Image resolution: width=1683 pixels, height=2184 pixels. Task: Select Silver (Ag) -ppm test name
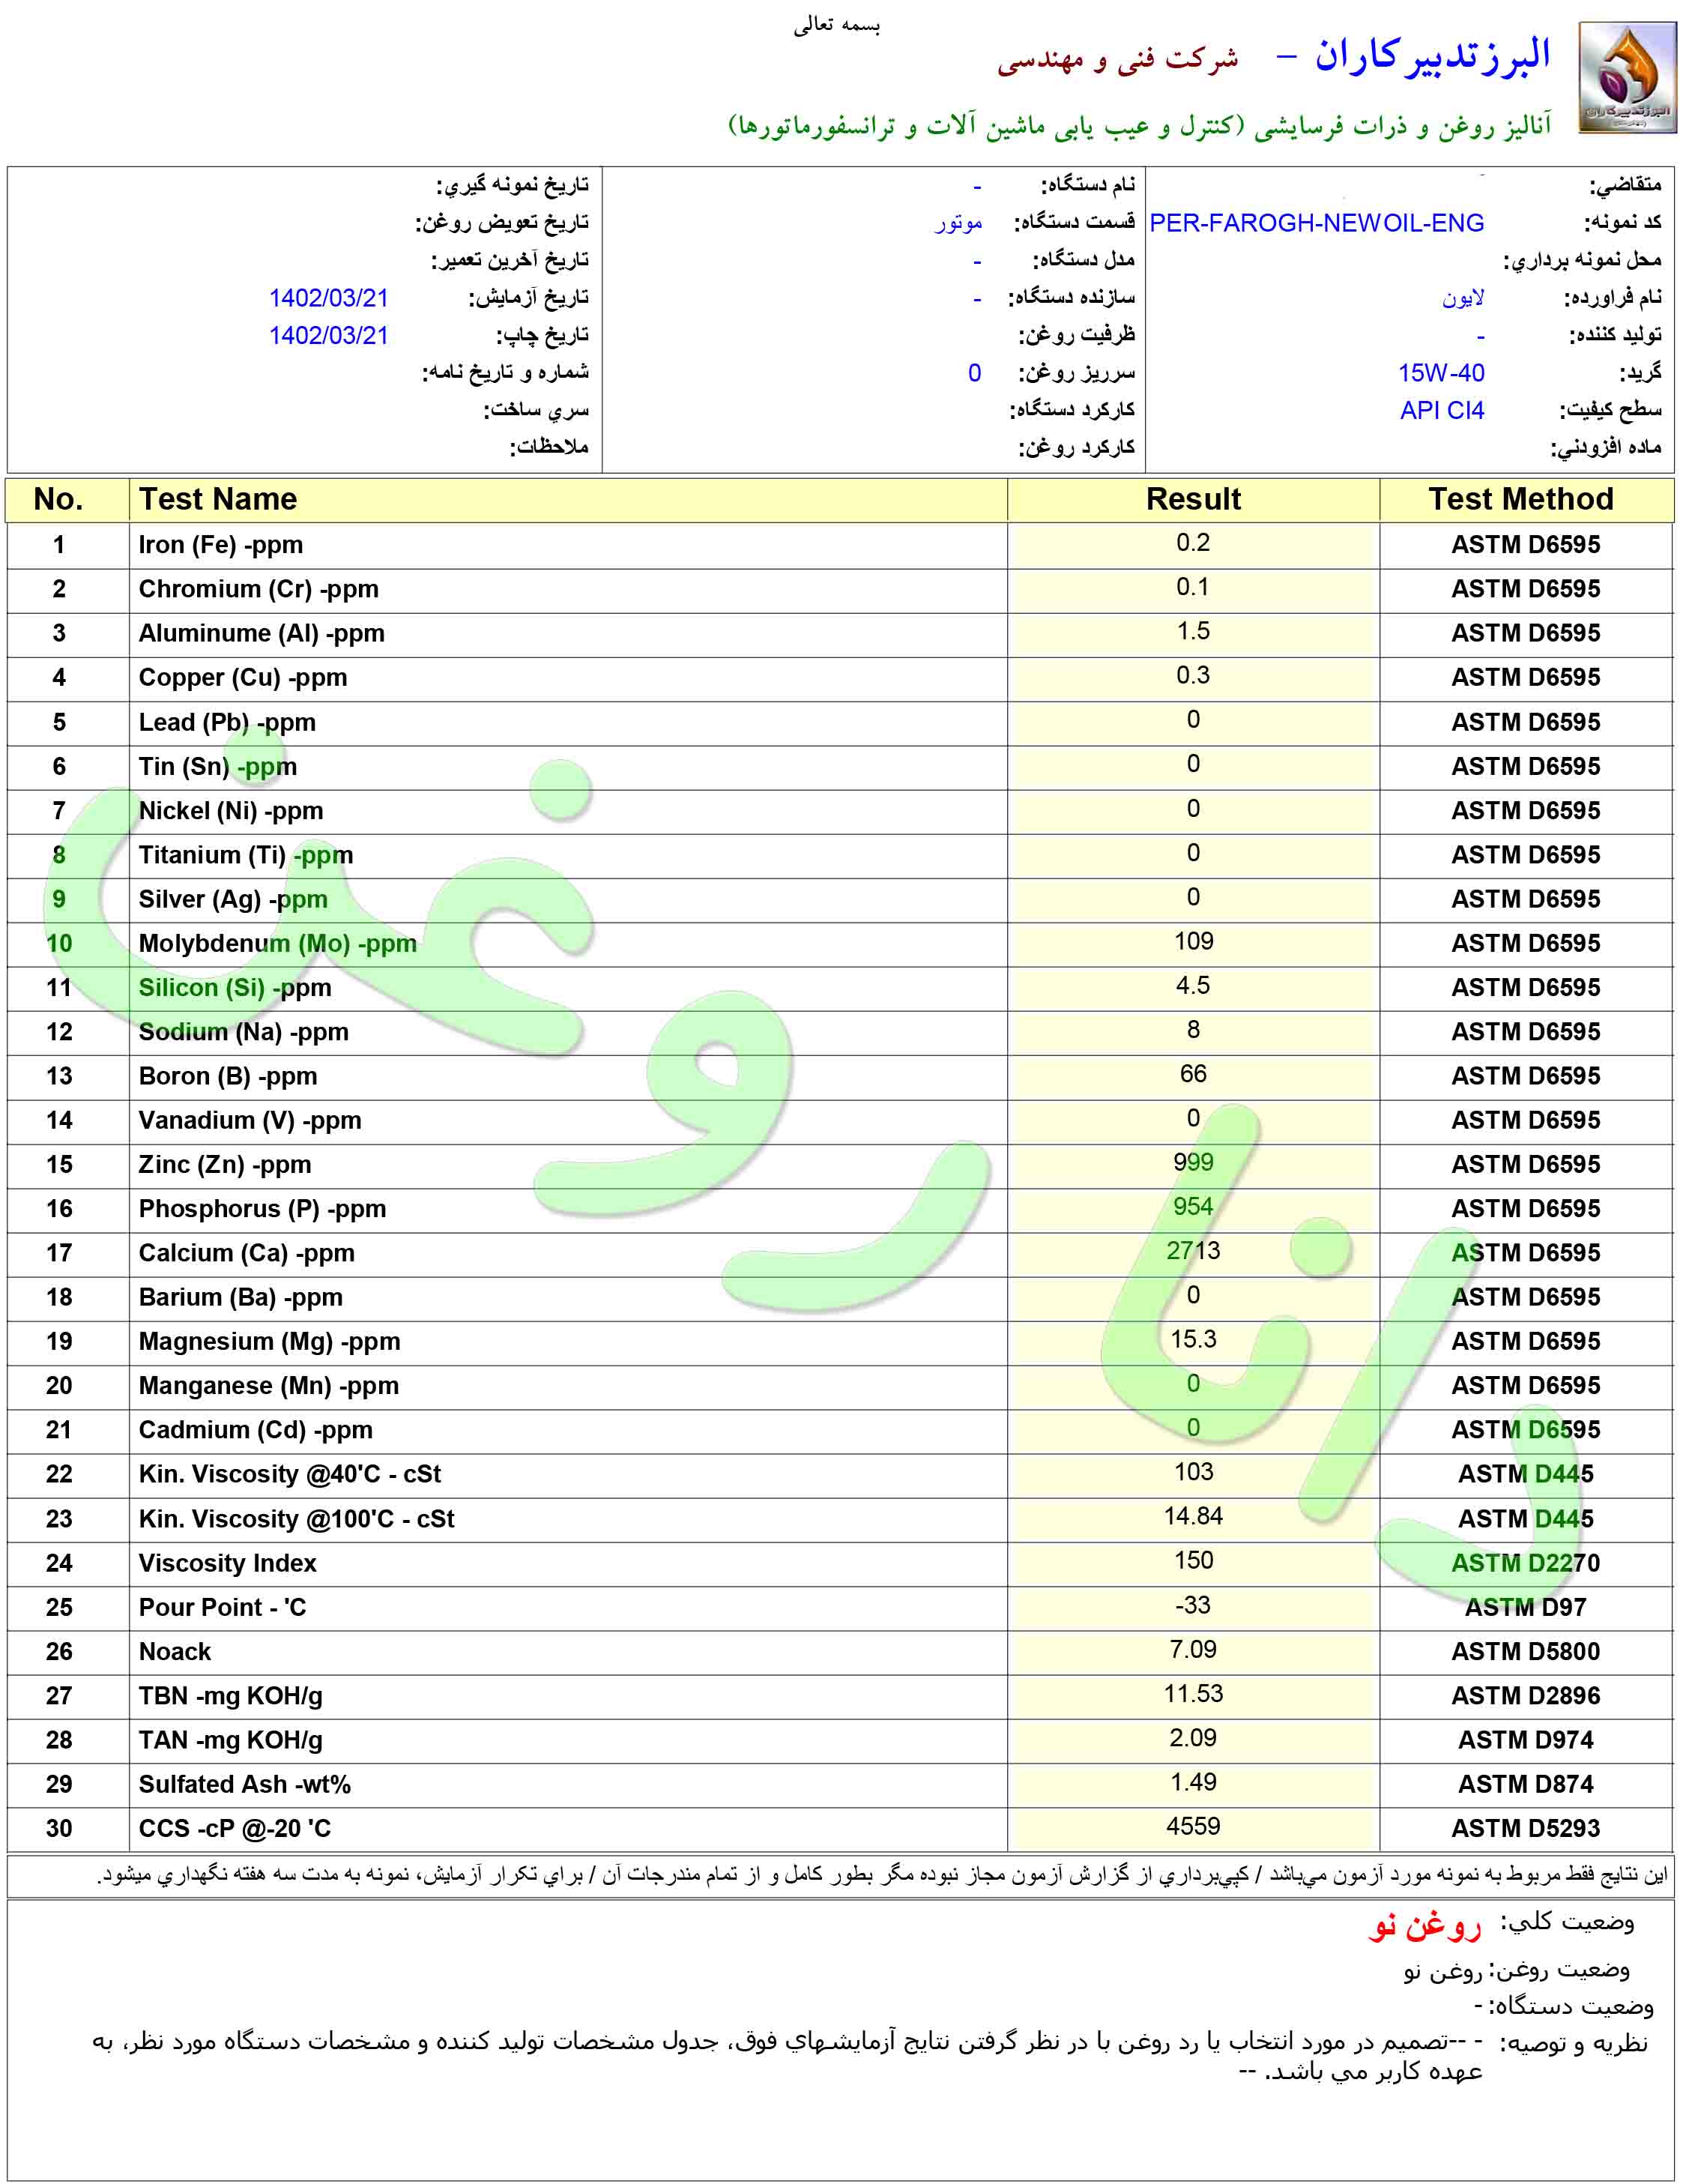233,899
